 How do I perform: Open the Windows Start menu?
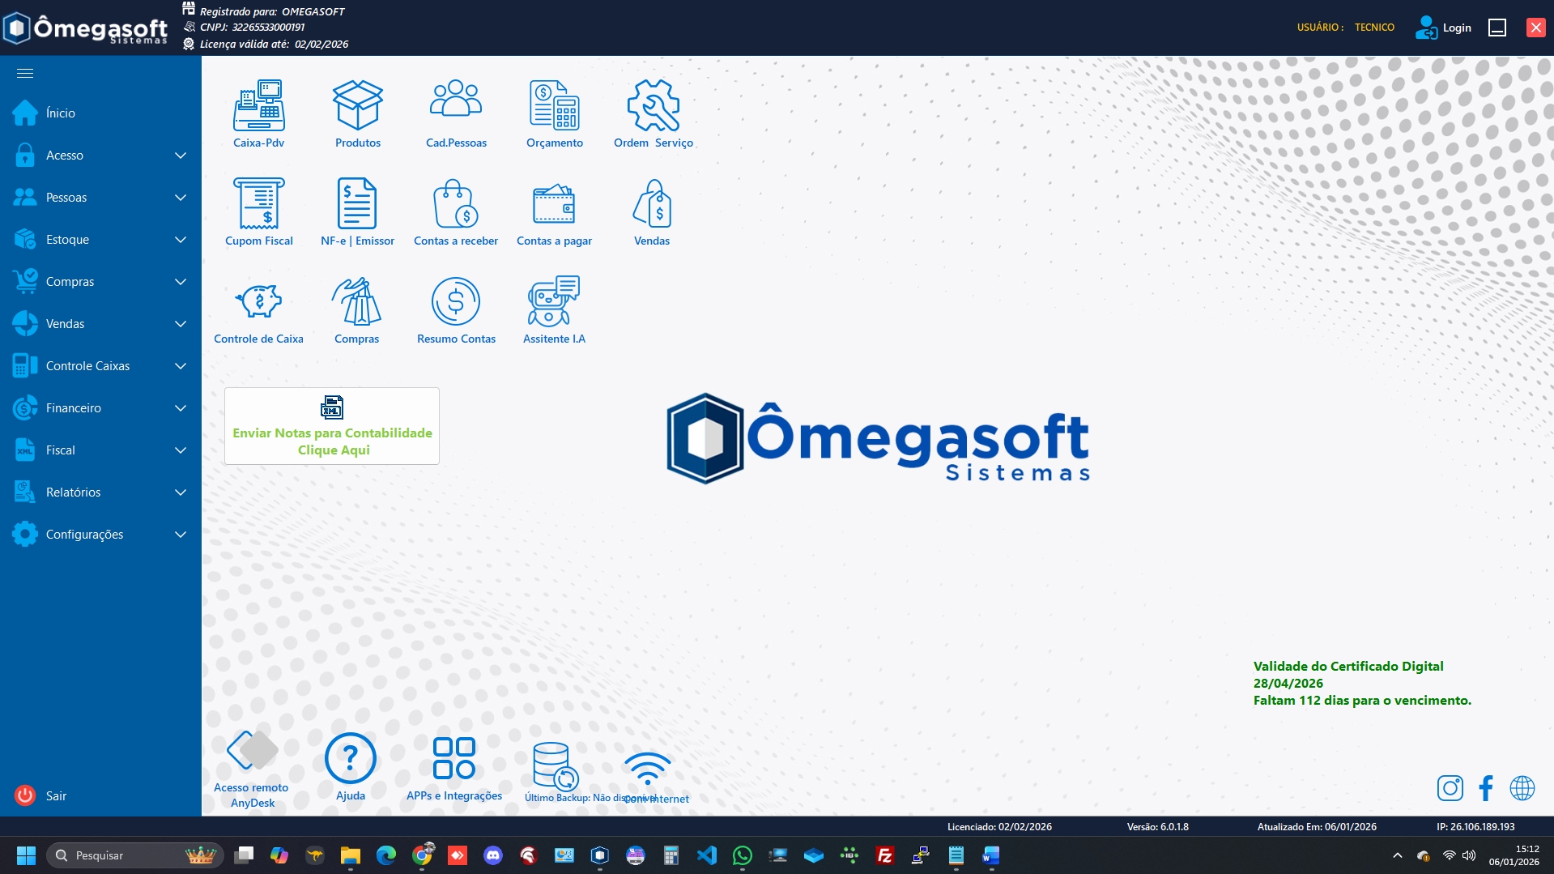click(26, 855)
